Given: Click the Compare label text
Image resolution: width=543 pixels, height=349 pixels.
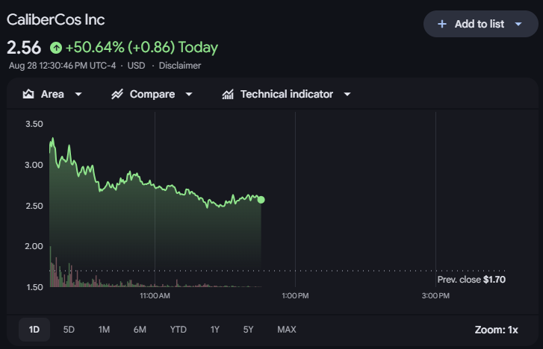Looking at the screenshot, I should (152, 94).
